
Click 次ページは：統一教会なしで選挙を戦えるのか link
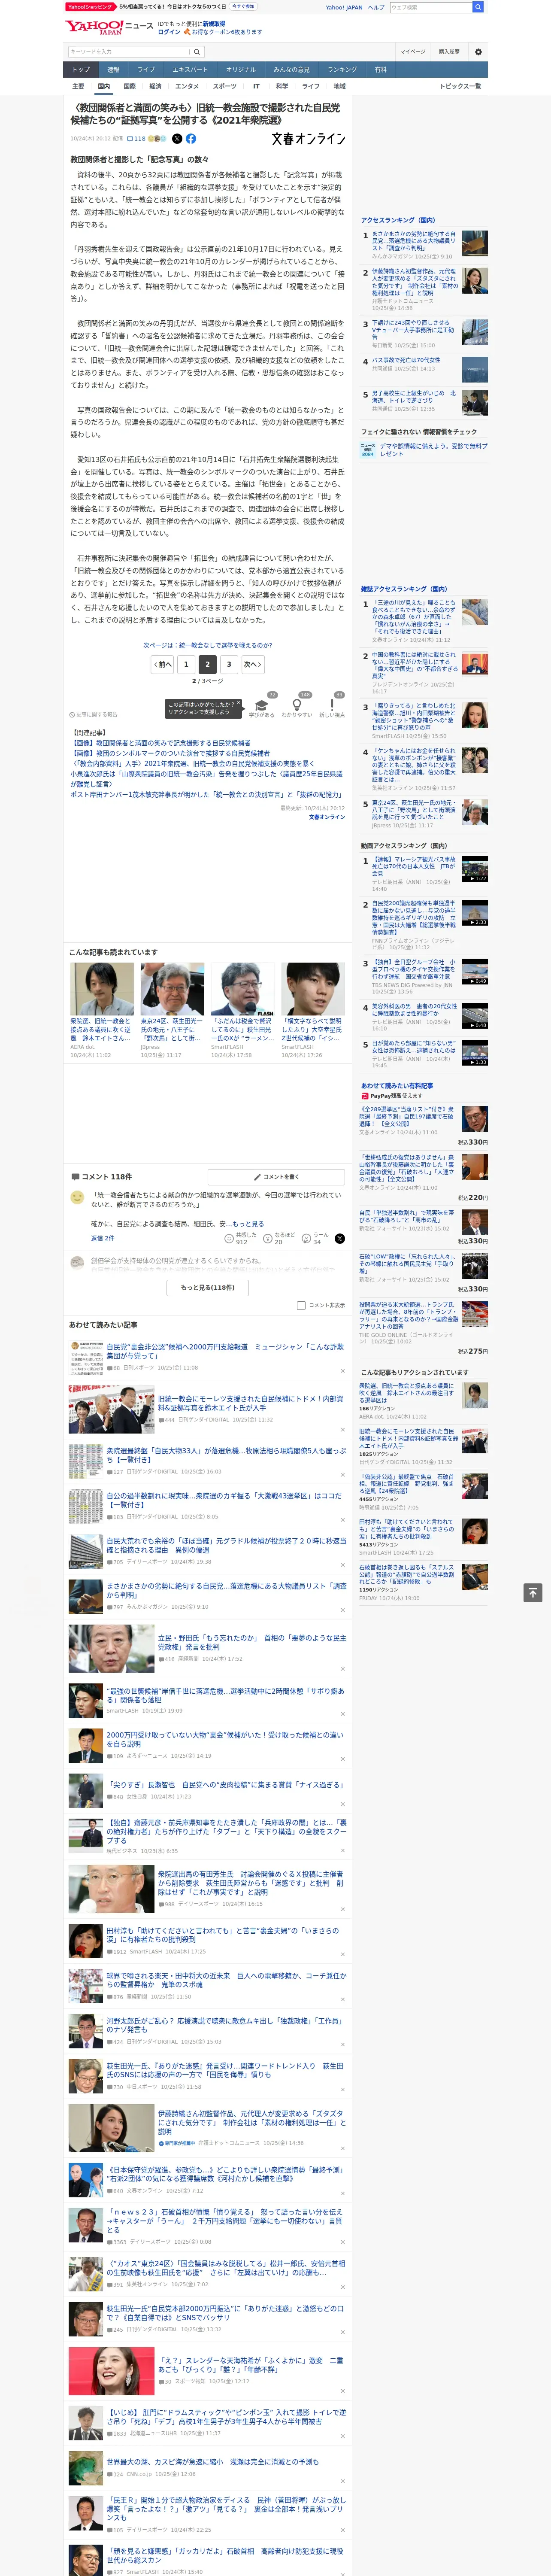[207, 645]
